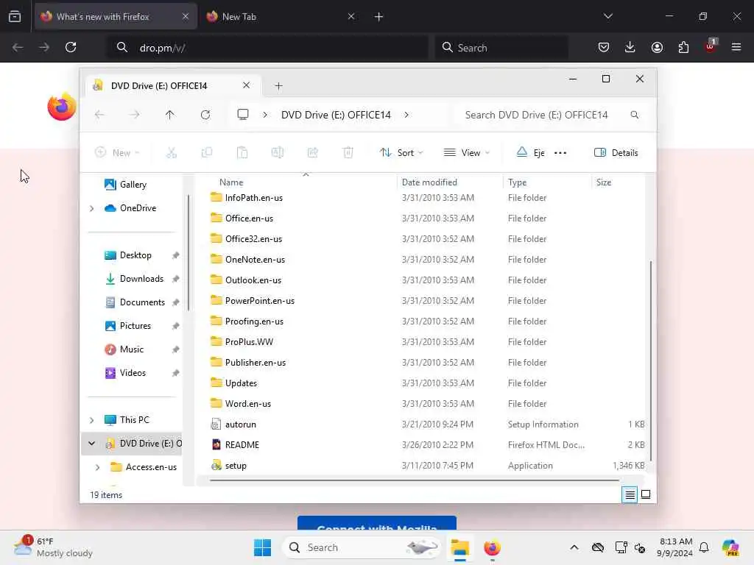754x565 pixels.
Task: Open Firefox account icon
Action: click(657, 47)
